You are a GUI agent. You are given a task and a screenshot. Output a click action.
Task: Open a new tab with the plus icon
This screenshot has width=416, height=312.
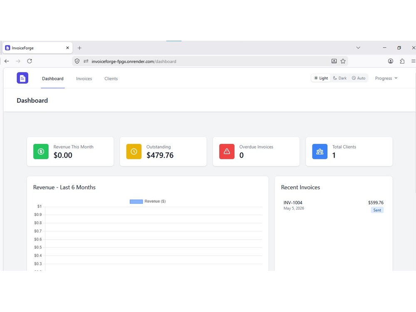click(79, 48)
